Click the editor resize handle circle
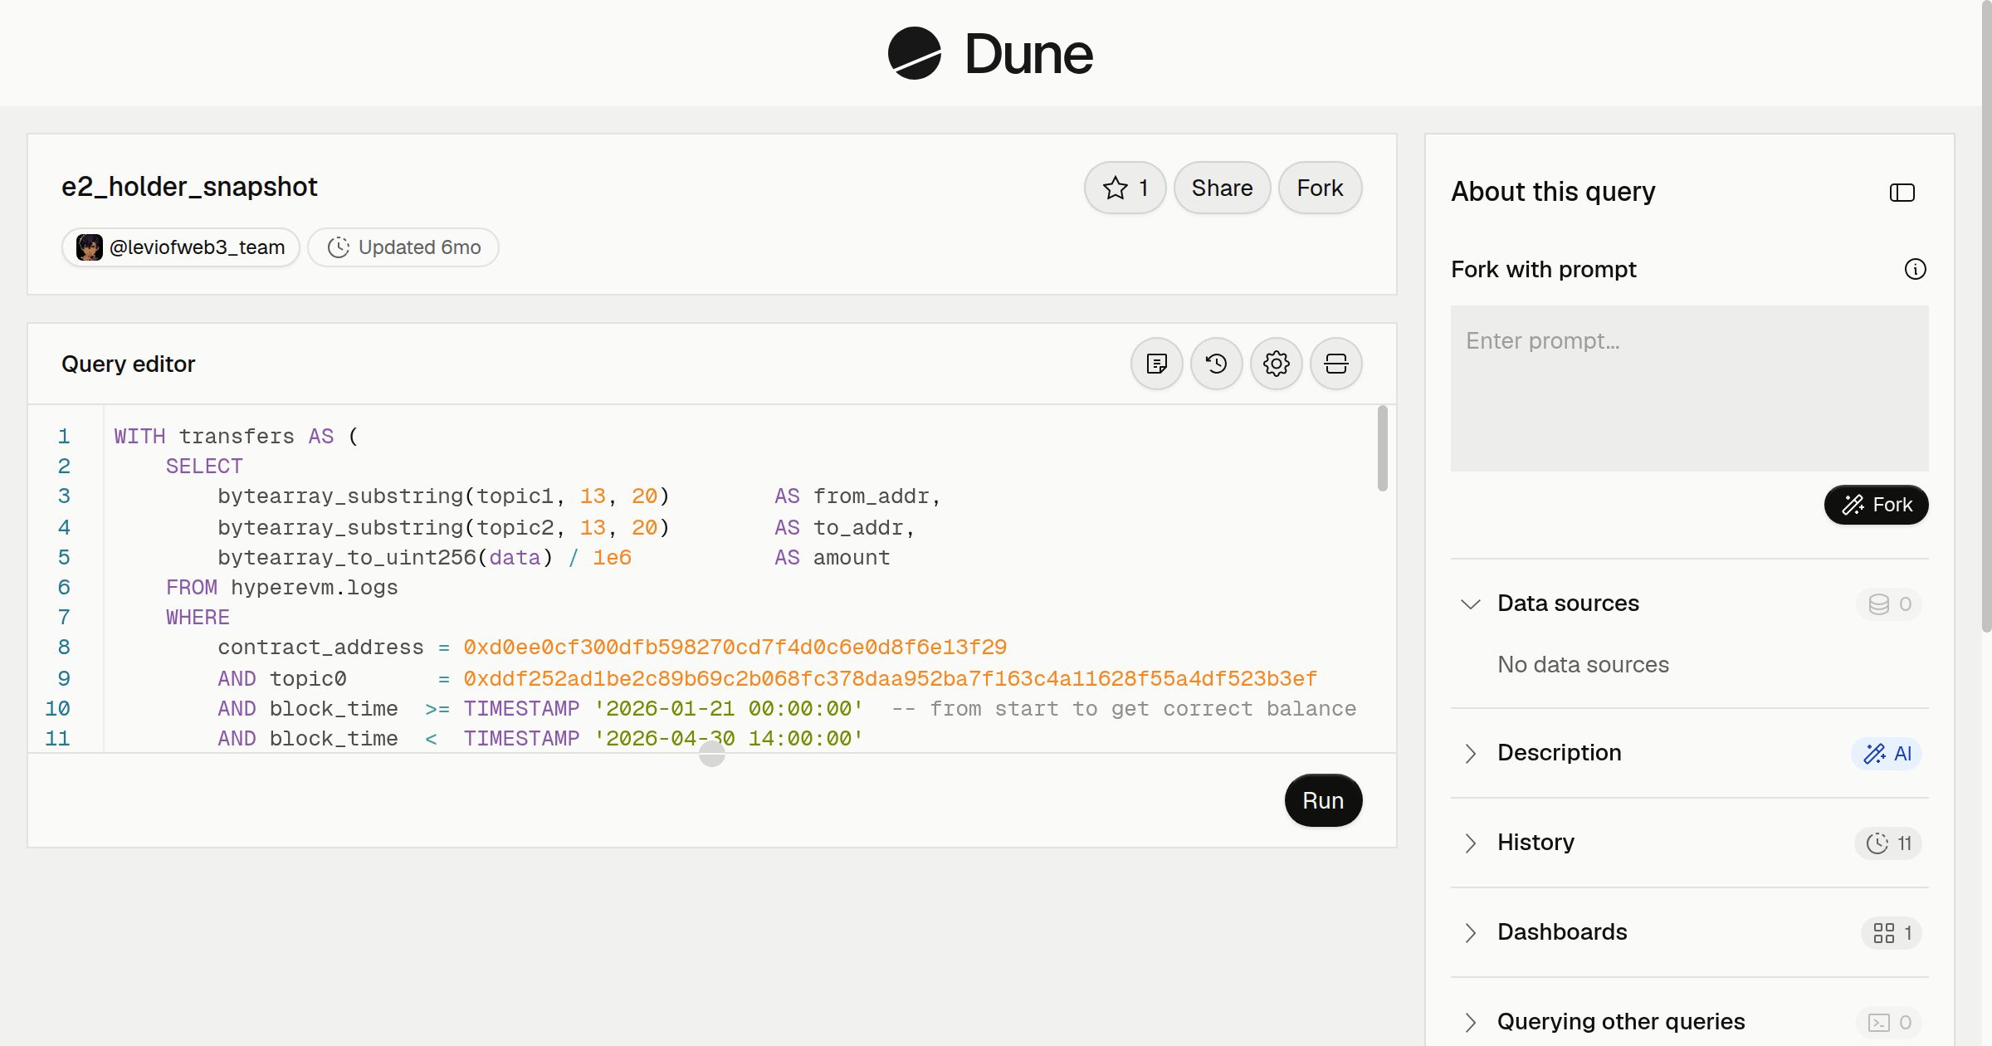Viewport: 1992px width, 1046px height. [712, 754]
